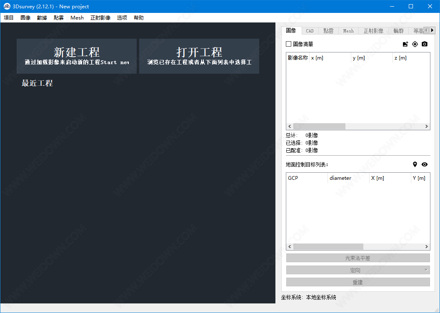Click the Y [m] column header in GCP list
Viewport: 440px width, 313px height.
coord(420,178)
